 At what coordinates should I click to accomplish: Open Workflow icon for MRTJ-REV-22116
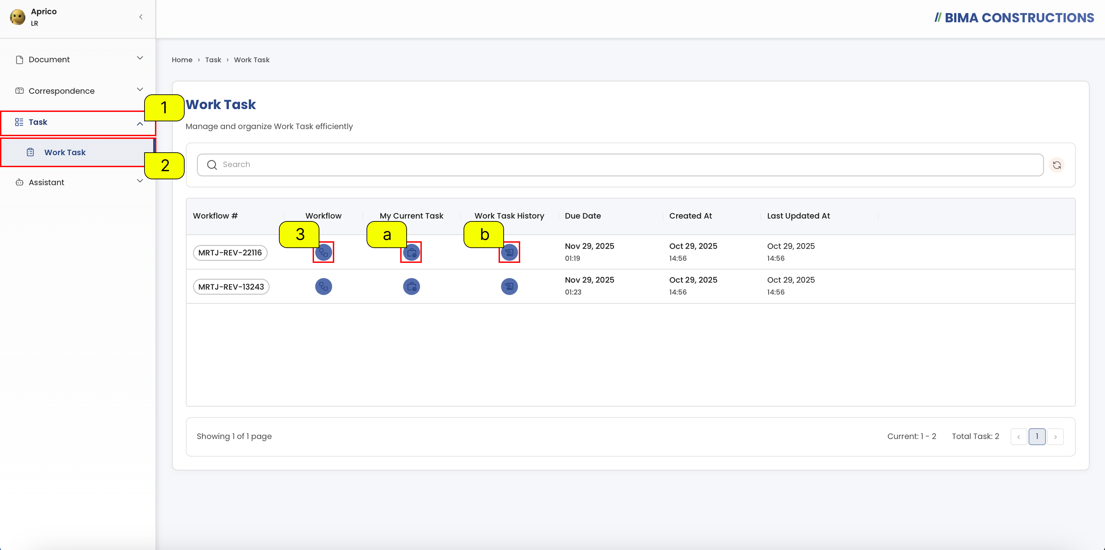tap(323, 252)
